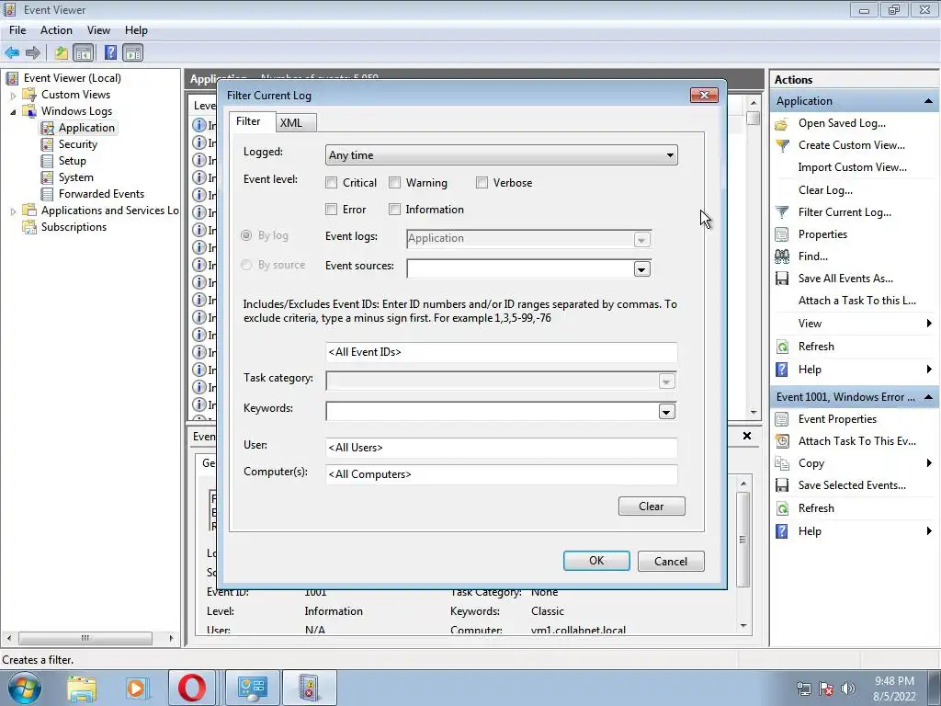The height and width of the screenshot is (706, 941).
Task: Click the Clear filter button
Action: 652,507
